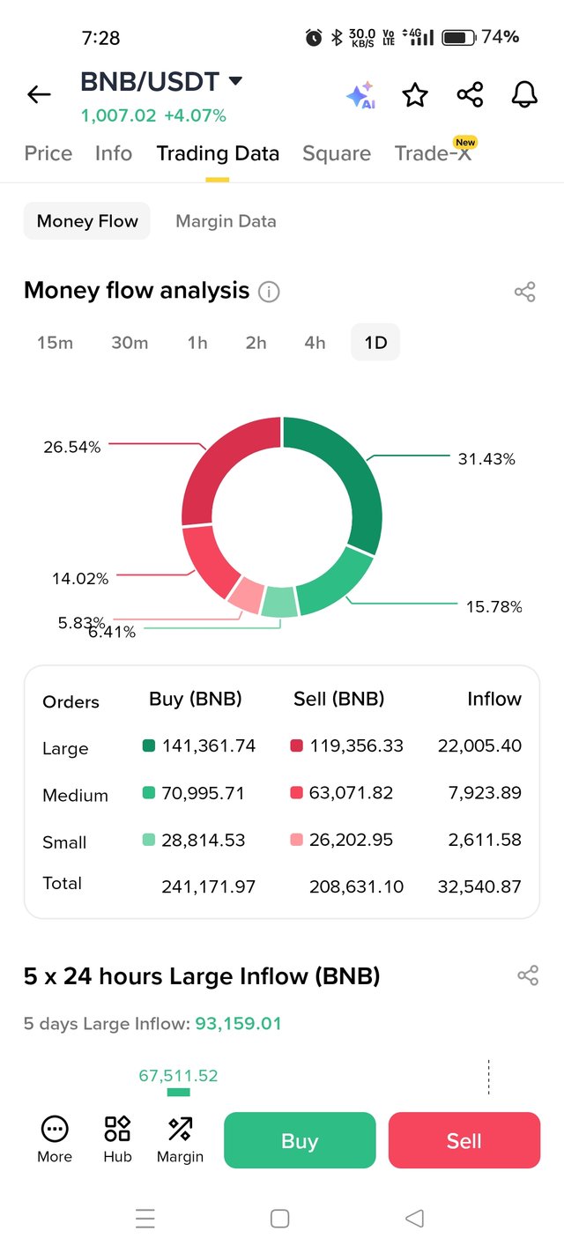
Task: Share the BNB/USDT pair page
Action: coord(470,94)
